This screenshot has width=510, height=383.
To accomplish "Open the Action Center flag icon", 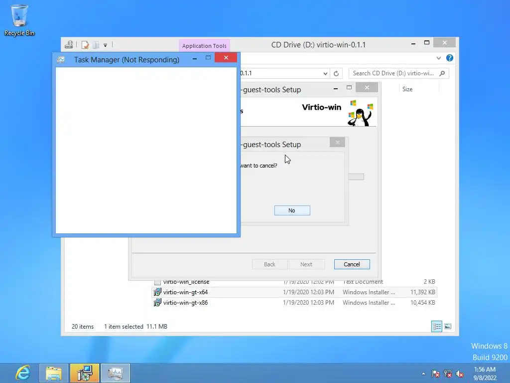I will pos(435,374).
